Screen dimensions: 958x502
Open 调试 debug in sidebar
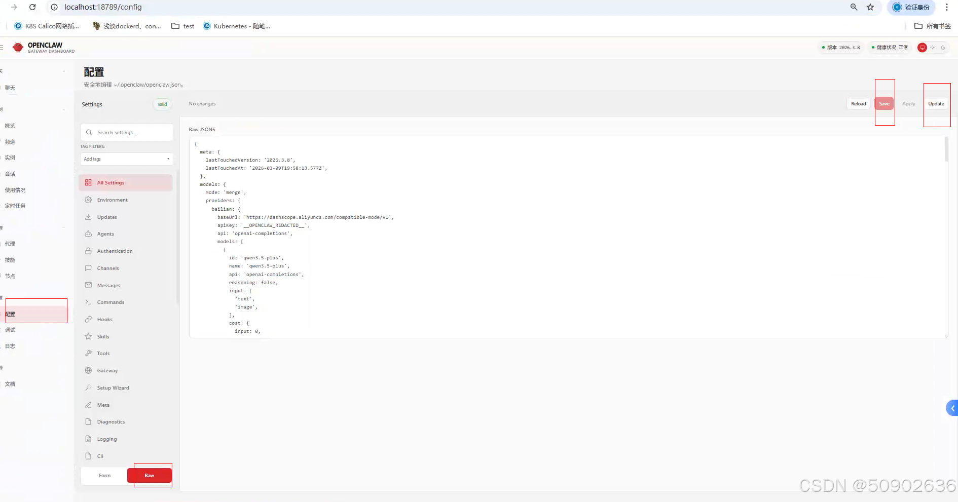(x=10, y=330)
